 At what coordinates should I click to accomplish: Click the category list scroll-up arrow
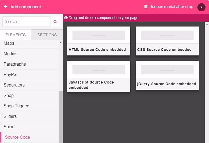tap(61, 43)
